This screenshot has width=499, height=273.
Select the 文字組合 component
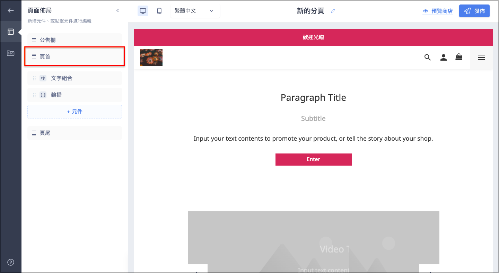(75, 78)
